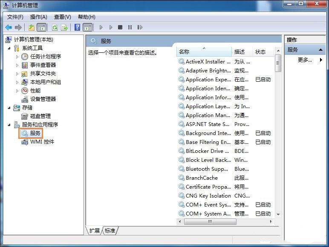Open the 查看(V) menu
This screenshot has height=247, width=329.
point(63,17)
